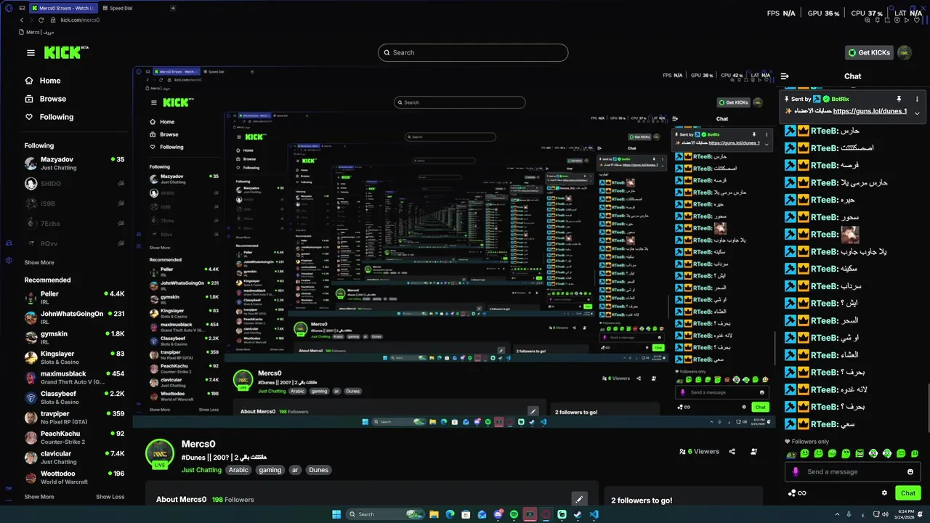Viewport: 930px width, 523px height.
Task: Open the emoji picker in the message box
Action: (910, 471)
